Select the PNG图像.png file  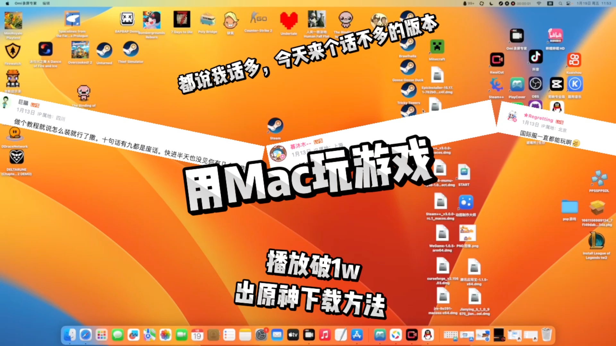click(x=467, y=233)
